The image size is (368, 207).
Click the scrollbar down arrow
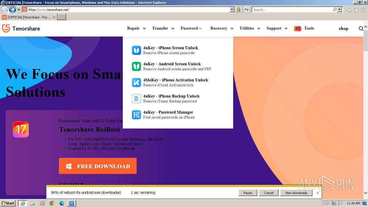[366, 193]
